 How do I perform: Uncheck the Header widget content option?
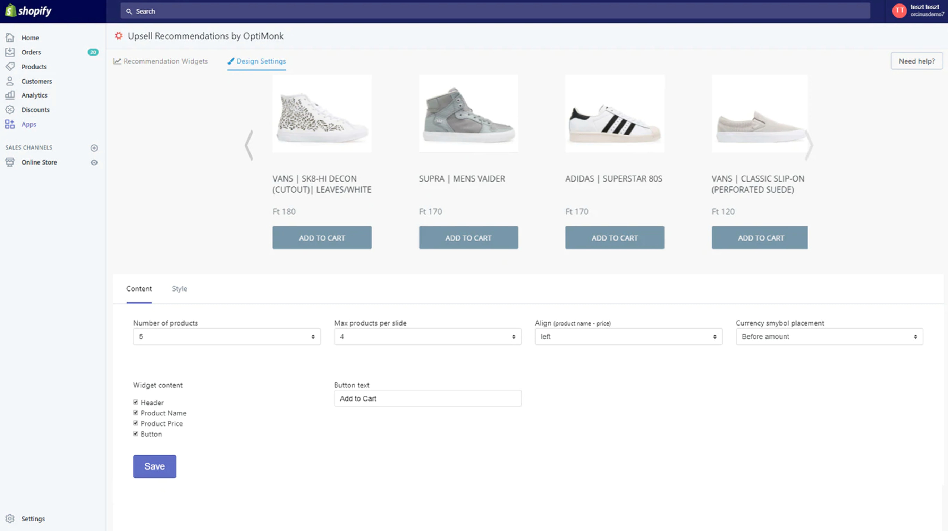point(136,402)
